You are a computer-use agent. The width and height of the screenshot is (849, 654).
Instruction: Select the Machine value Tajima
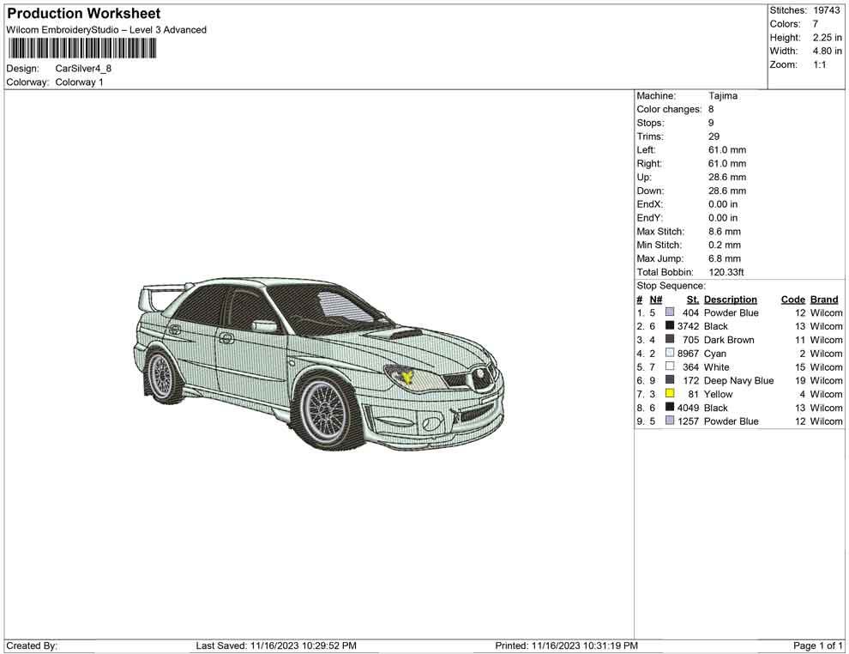point(722,96)
